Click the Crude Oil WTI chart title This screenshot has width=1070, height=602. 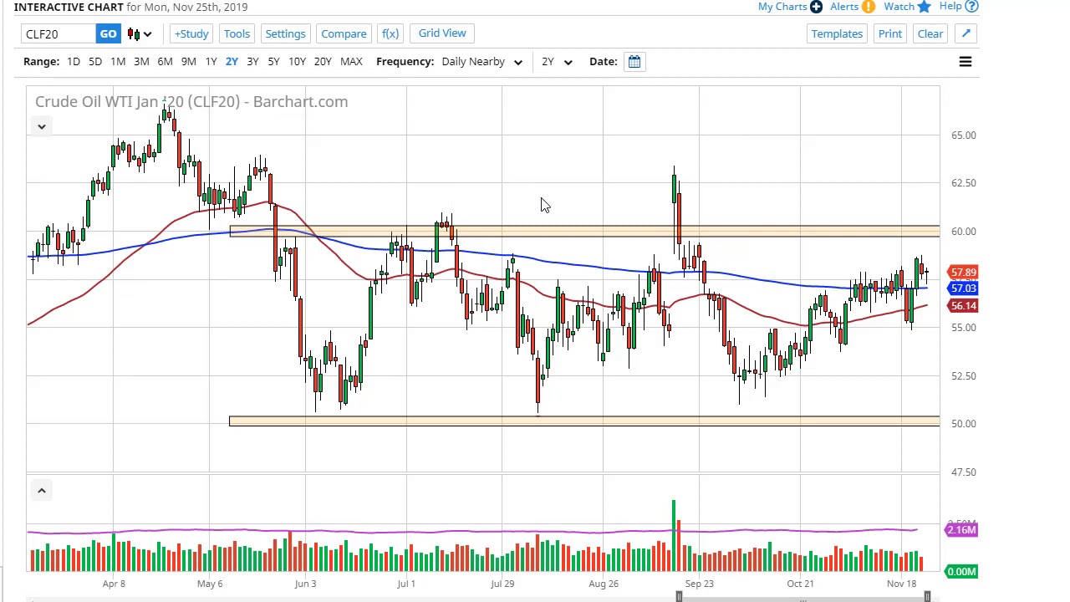[191, 101]
